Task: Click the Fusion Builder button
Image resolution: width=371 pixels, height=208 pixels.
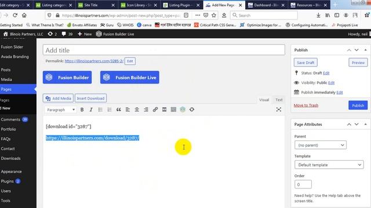Action: tap(67, 77)
